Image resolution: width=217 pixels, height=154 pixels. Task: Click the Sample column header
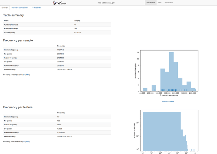pyautogui.click(x=77, y=20)
